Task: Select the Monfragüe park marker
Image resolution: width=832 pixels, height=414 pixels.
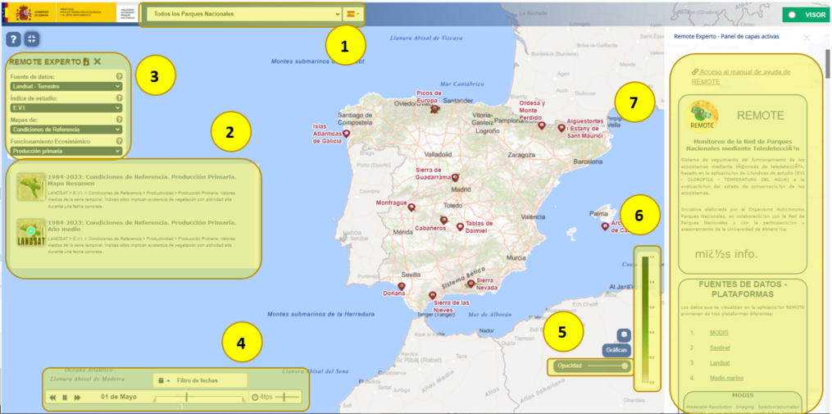Action: 411,207
